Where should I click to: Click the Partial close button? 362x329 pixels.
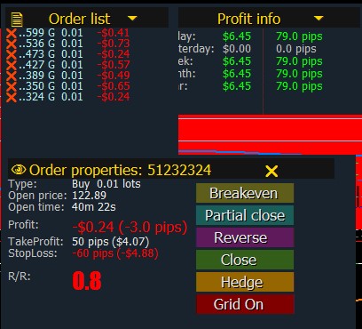(245, 215)
